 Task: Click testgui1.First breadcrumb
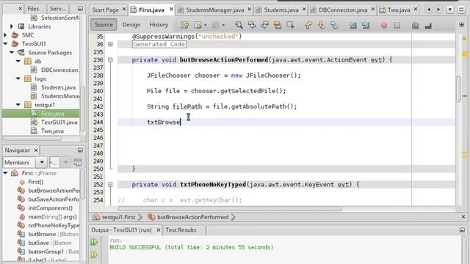119,217
